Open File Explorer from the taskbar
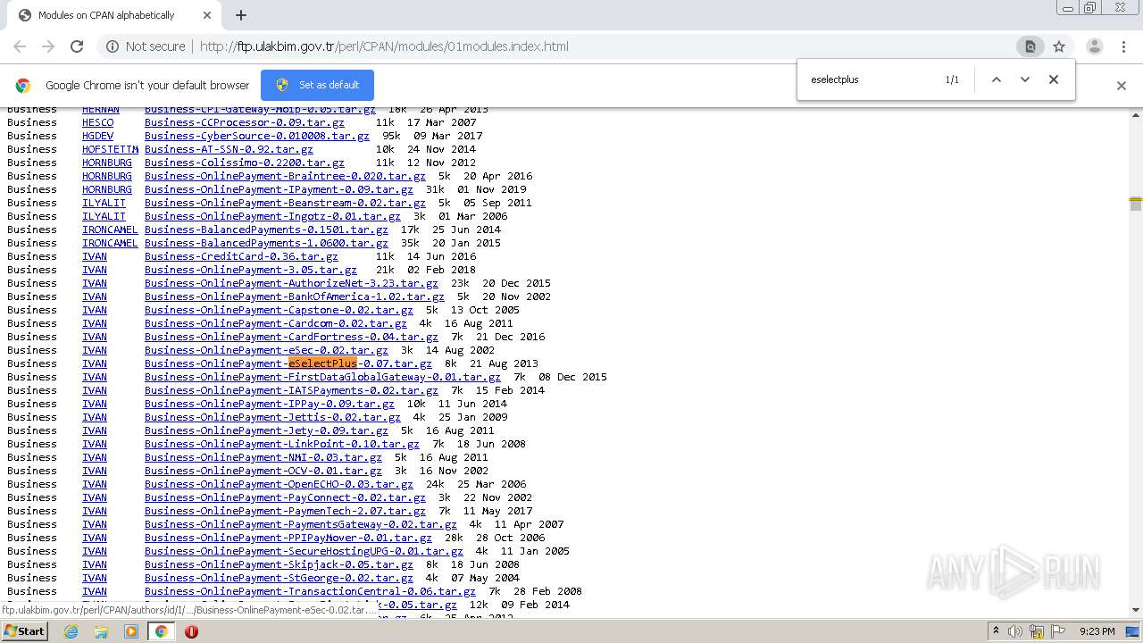1143x643 pixels. (x=101, y=631)
